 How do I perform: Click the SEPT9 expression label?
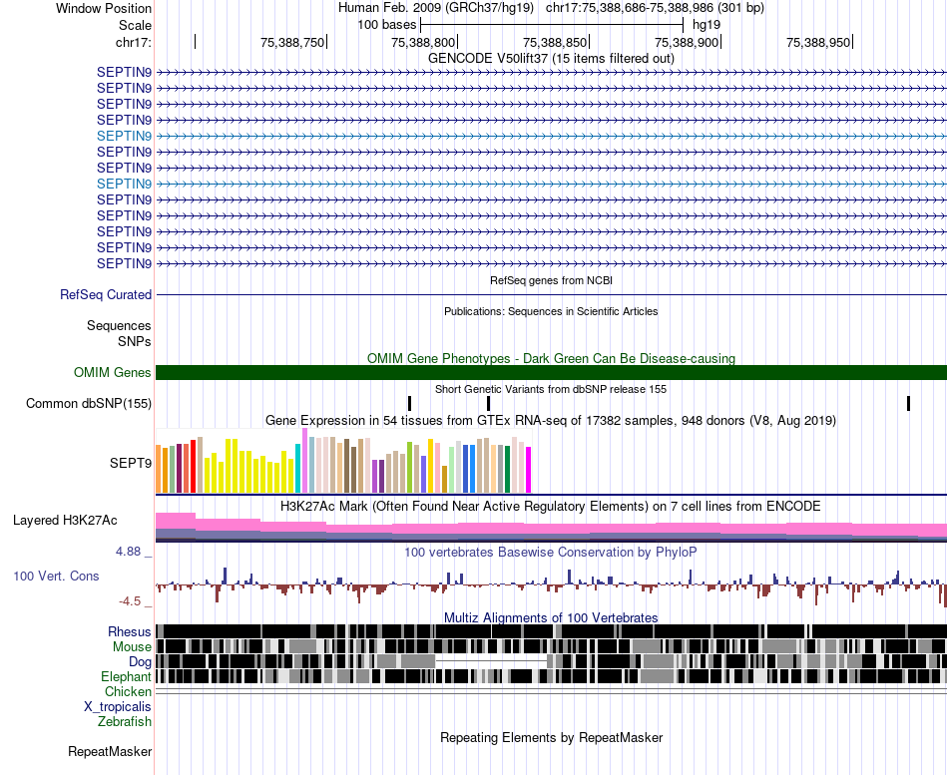point(131,463)
